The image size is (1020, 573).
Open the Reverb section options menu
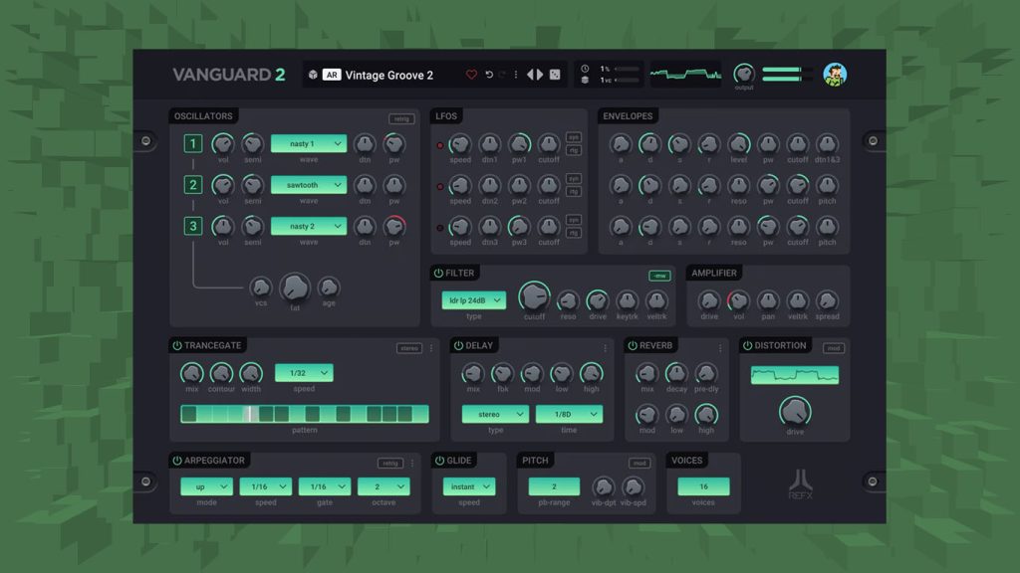coord(720,348)
